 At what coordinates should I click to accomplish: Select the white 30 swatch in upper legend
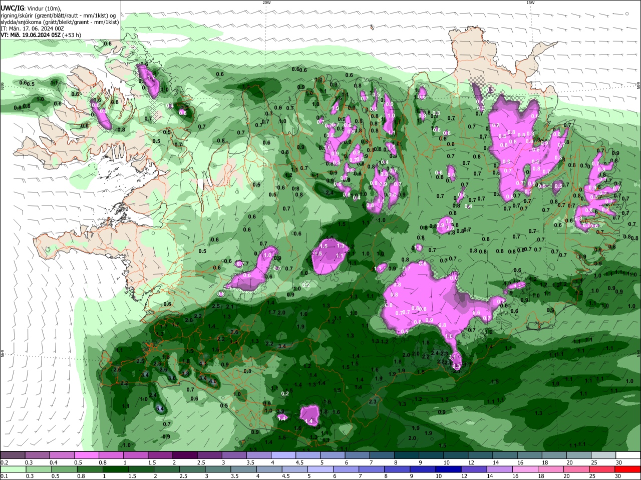[628, 455]
